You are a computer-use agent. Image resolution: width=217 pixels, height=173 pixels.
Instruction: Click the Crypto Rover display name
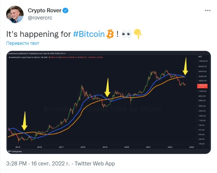click(45, 10)
